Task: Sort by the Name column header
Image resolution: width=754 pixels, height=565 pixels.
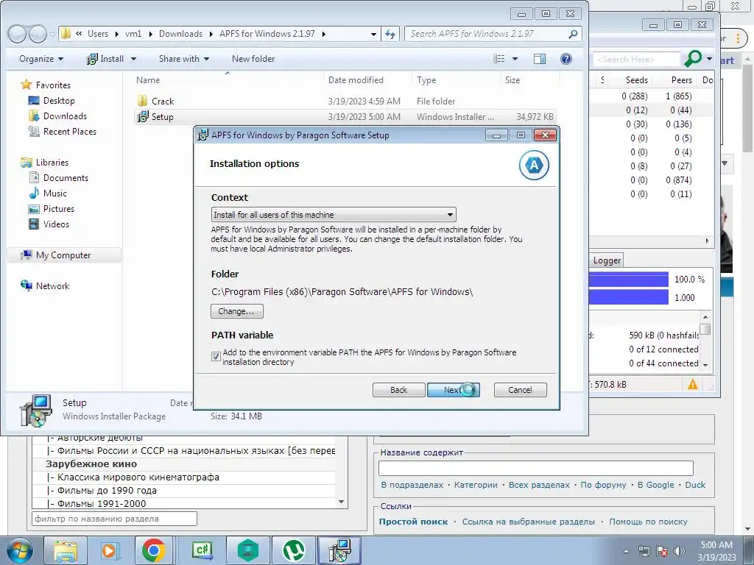Action: tap(148, 79)
